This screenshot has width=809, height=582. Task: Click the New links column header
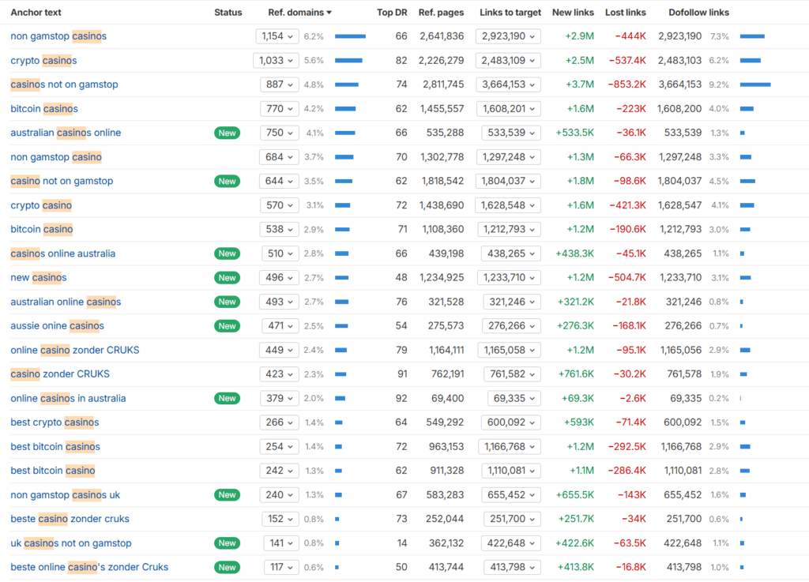pos(573,13)
